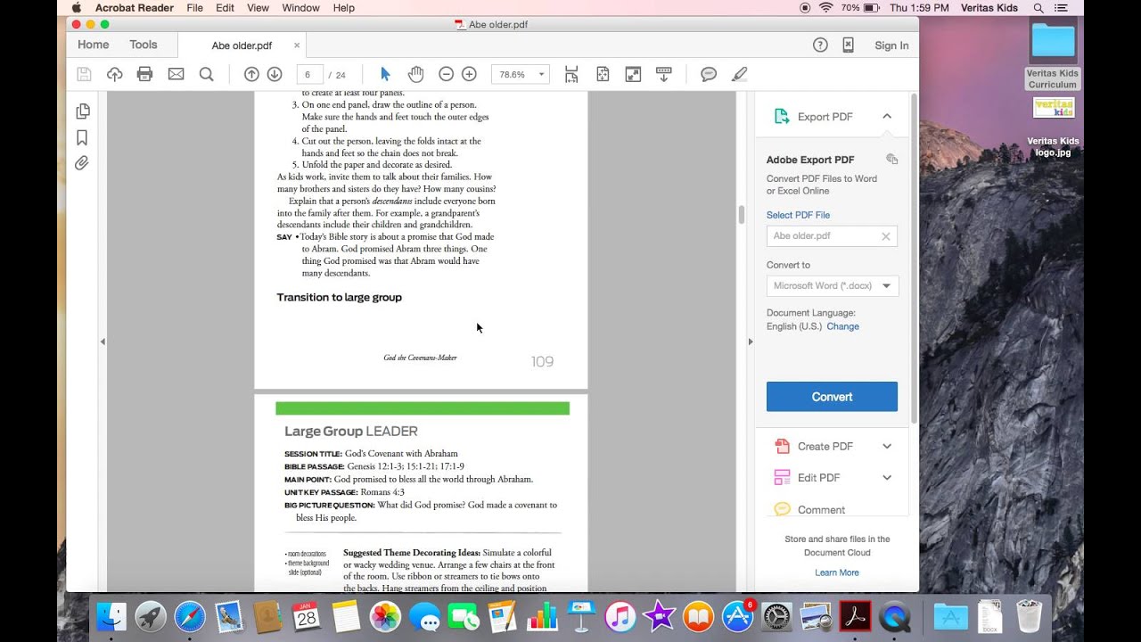Open page thumbnails panel icon
Screen dimensions: 1141x642
click(83, 111)
